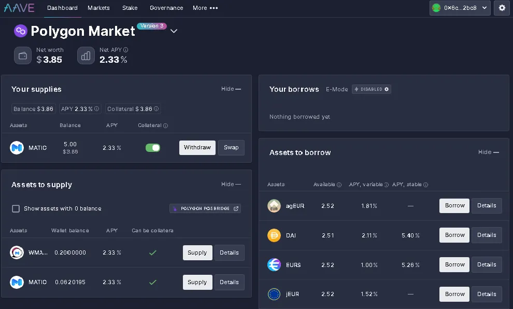Viewport: 513px width, 309px height.
Task: Click the Net worth $3.85 value
Action: (49, 60)
